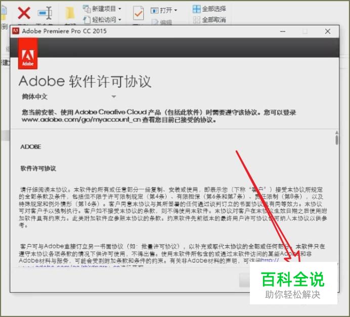
Task: Click the www.adobe.com/go/myaccount_cn text
Action: (81, 120)
